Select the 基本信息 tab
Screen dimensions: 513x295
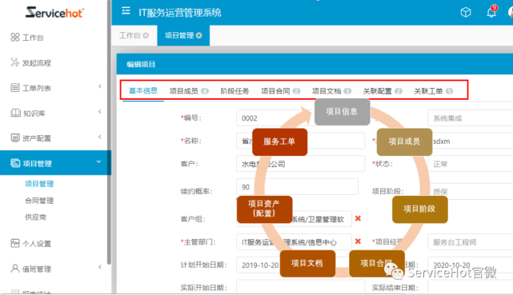pyautogui.click(x=143, y=90)
